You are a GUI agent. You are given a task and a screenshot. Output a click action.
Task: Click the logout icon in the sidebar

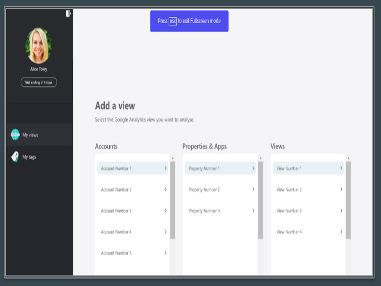(68, 13)
